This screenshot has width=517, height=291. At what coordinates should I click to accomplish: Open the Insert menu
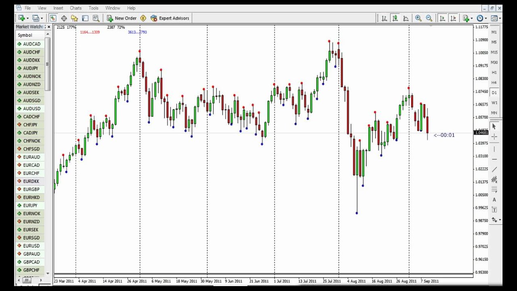click(x=58, y=8)
